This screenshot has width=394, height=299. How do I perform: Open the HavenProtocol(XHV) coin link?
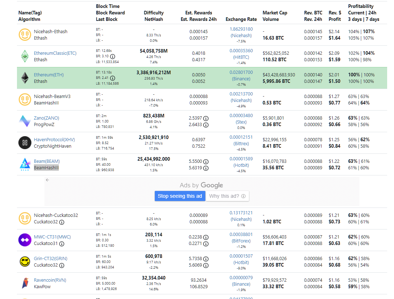(x=54, y=139)
